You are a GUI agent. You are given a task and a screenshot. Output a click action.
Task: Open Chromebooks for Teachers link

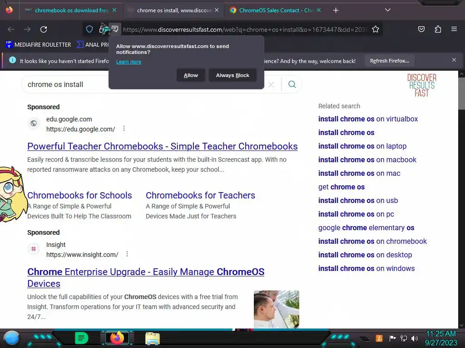(200, 195)
